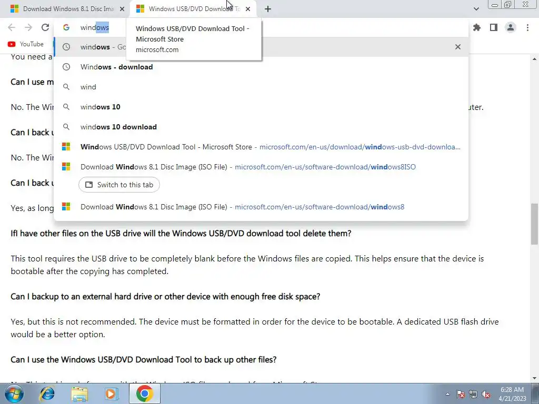Viewport: 539px width, 404px height.
Task: Choose the 'Windows - download' history suggestion
Action: click(x=261, y=67)
